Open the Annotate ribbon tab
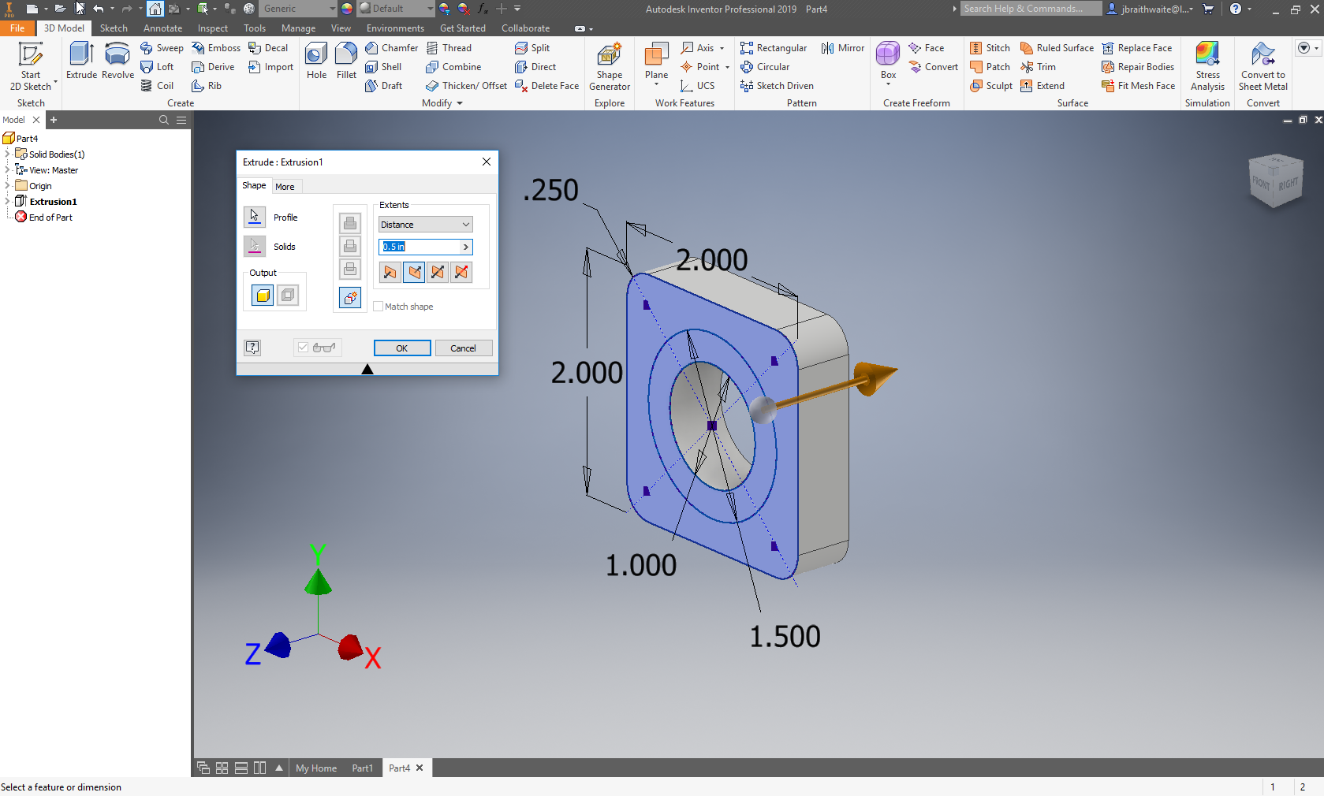Image resolution: width=1324 pixels, height=796 pixels. pyautogui.click(x=162, y=28)
